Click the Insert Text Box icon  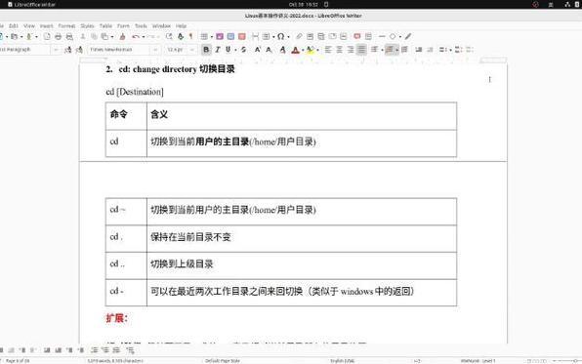tap(242, 36)
